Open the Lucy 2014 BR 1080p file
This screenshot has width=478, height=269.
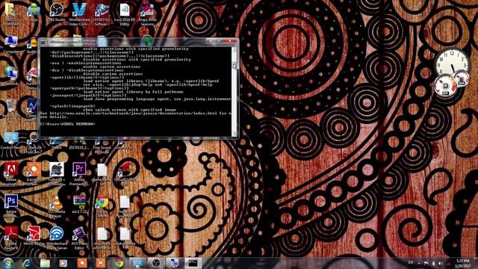(125, 13)
